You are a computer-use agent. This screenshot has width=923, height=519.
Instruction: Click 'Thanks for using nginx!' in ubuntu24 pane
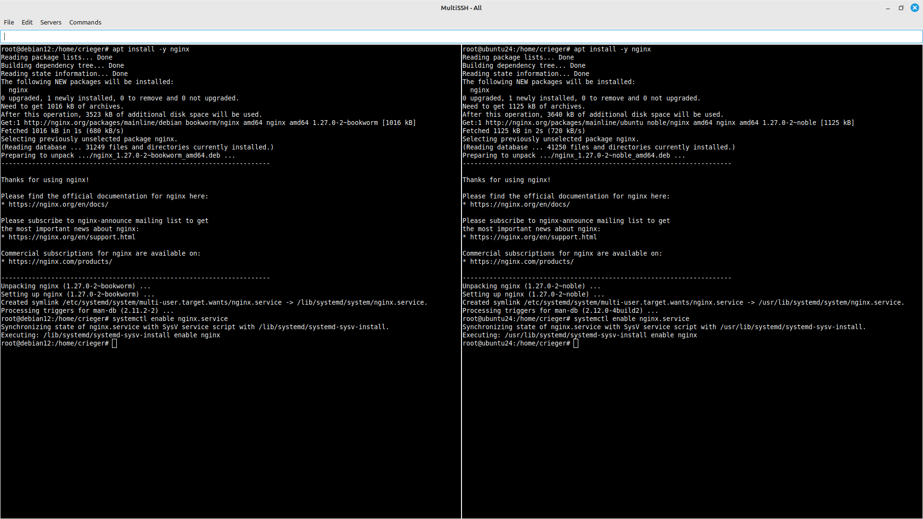tap(507, 180)
